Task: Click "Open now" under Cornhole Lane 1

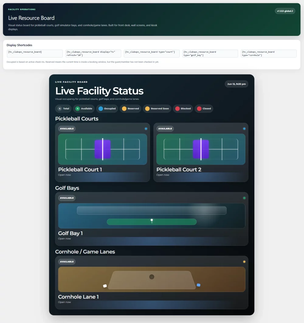Action: pos(64,302)
